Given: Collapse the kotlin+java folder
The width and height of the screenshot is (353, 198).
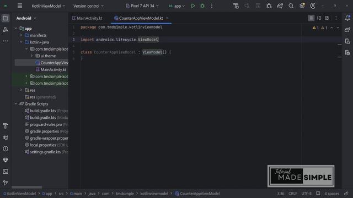Looking at the screenshot, I should pyautogui.click(x=21, y=42).
